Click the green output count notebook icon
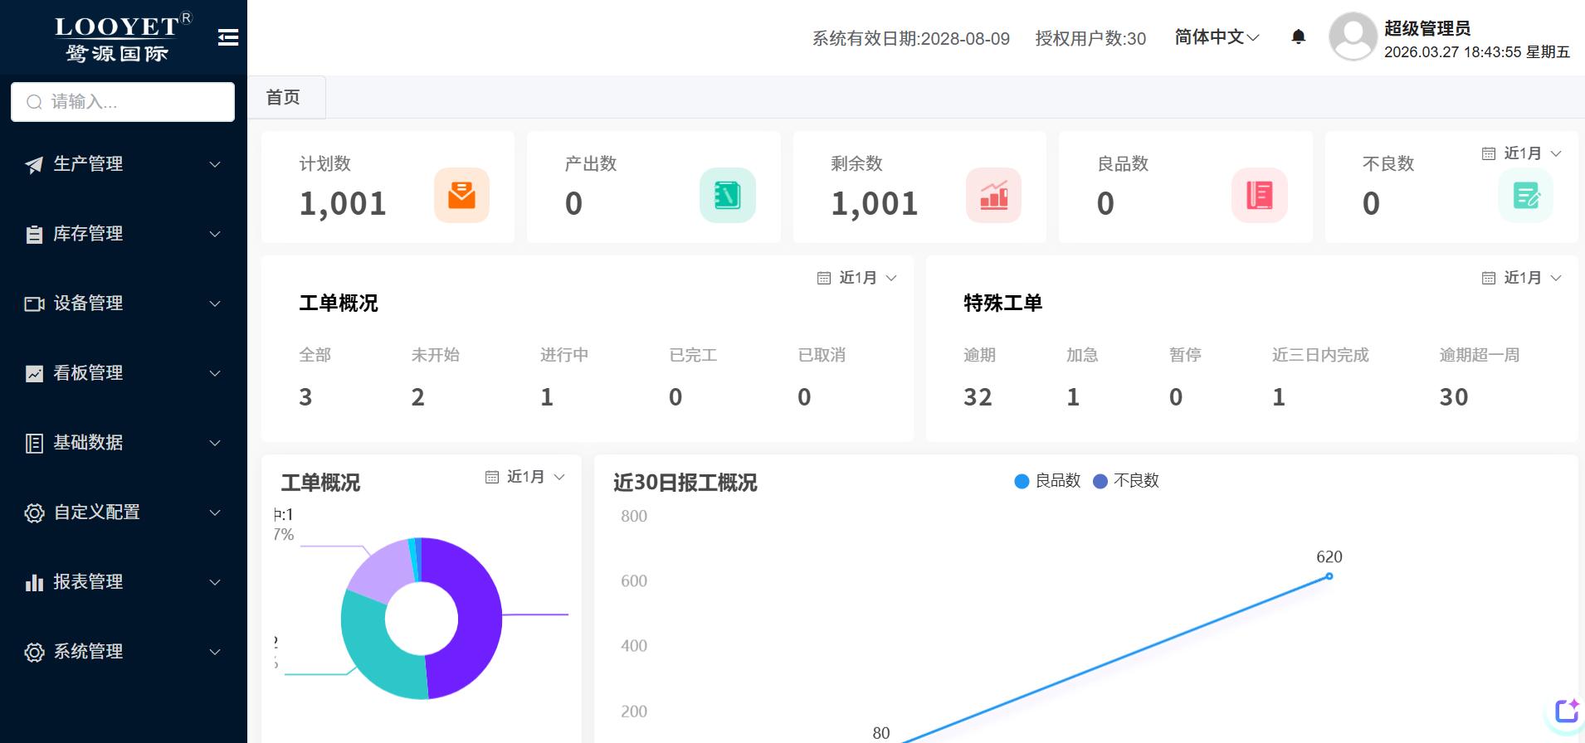This screenshot has width=1585, height=743. 727,196
